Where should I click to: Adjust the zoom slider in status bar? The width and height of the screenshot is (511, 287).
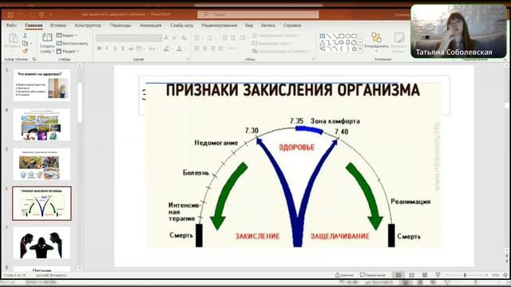pyautogui.click(x=465, y=275)
